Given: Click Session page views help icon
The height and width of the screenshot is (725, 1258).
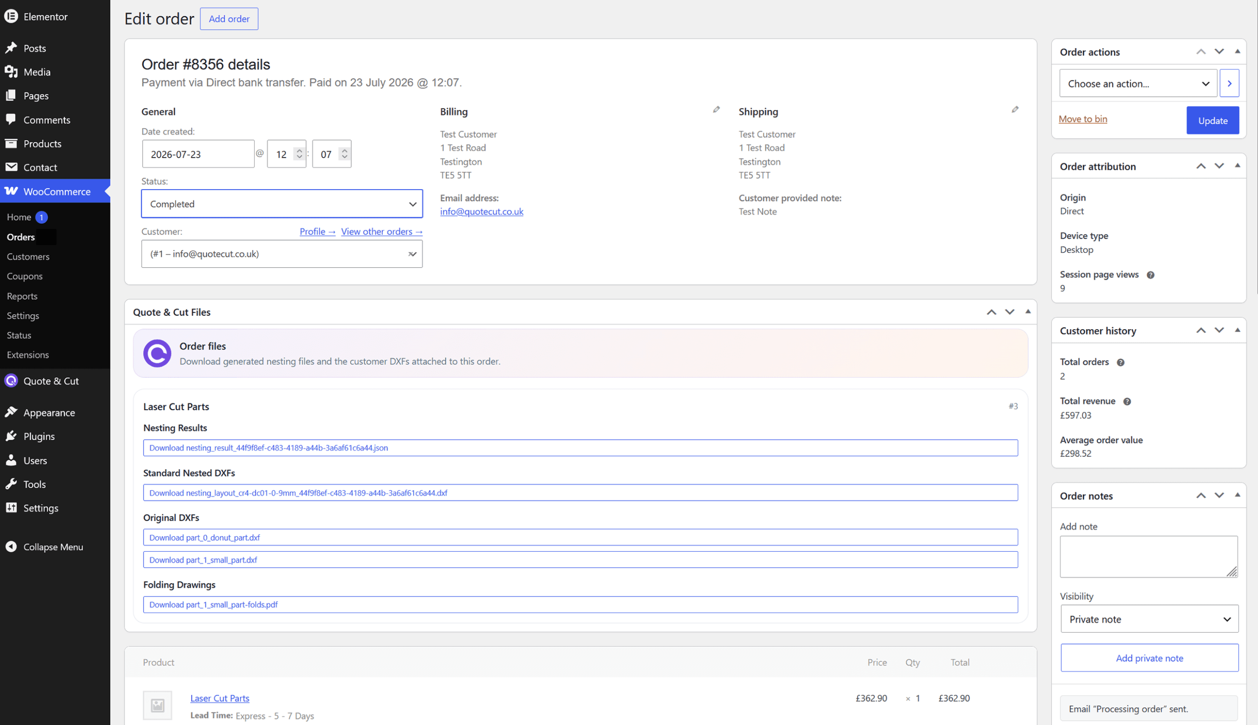Looking at the screenshot, I should [x=1150, y=275].
